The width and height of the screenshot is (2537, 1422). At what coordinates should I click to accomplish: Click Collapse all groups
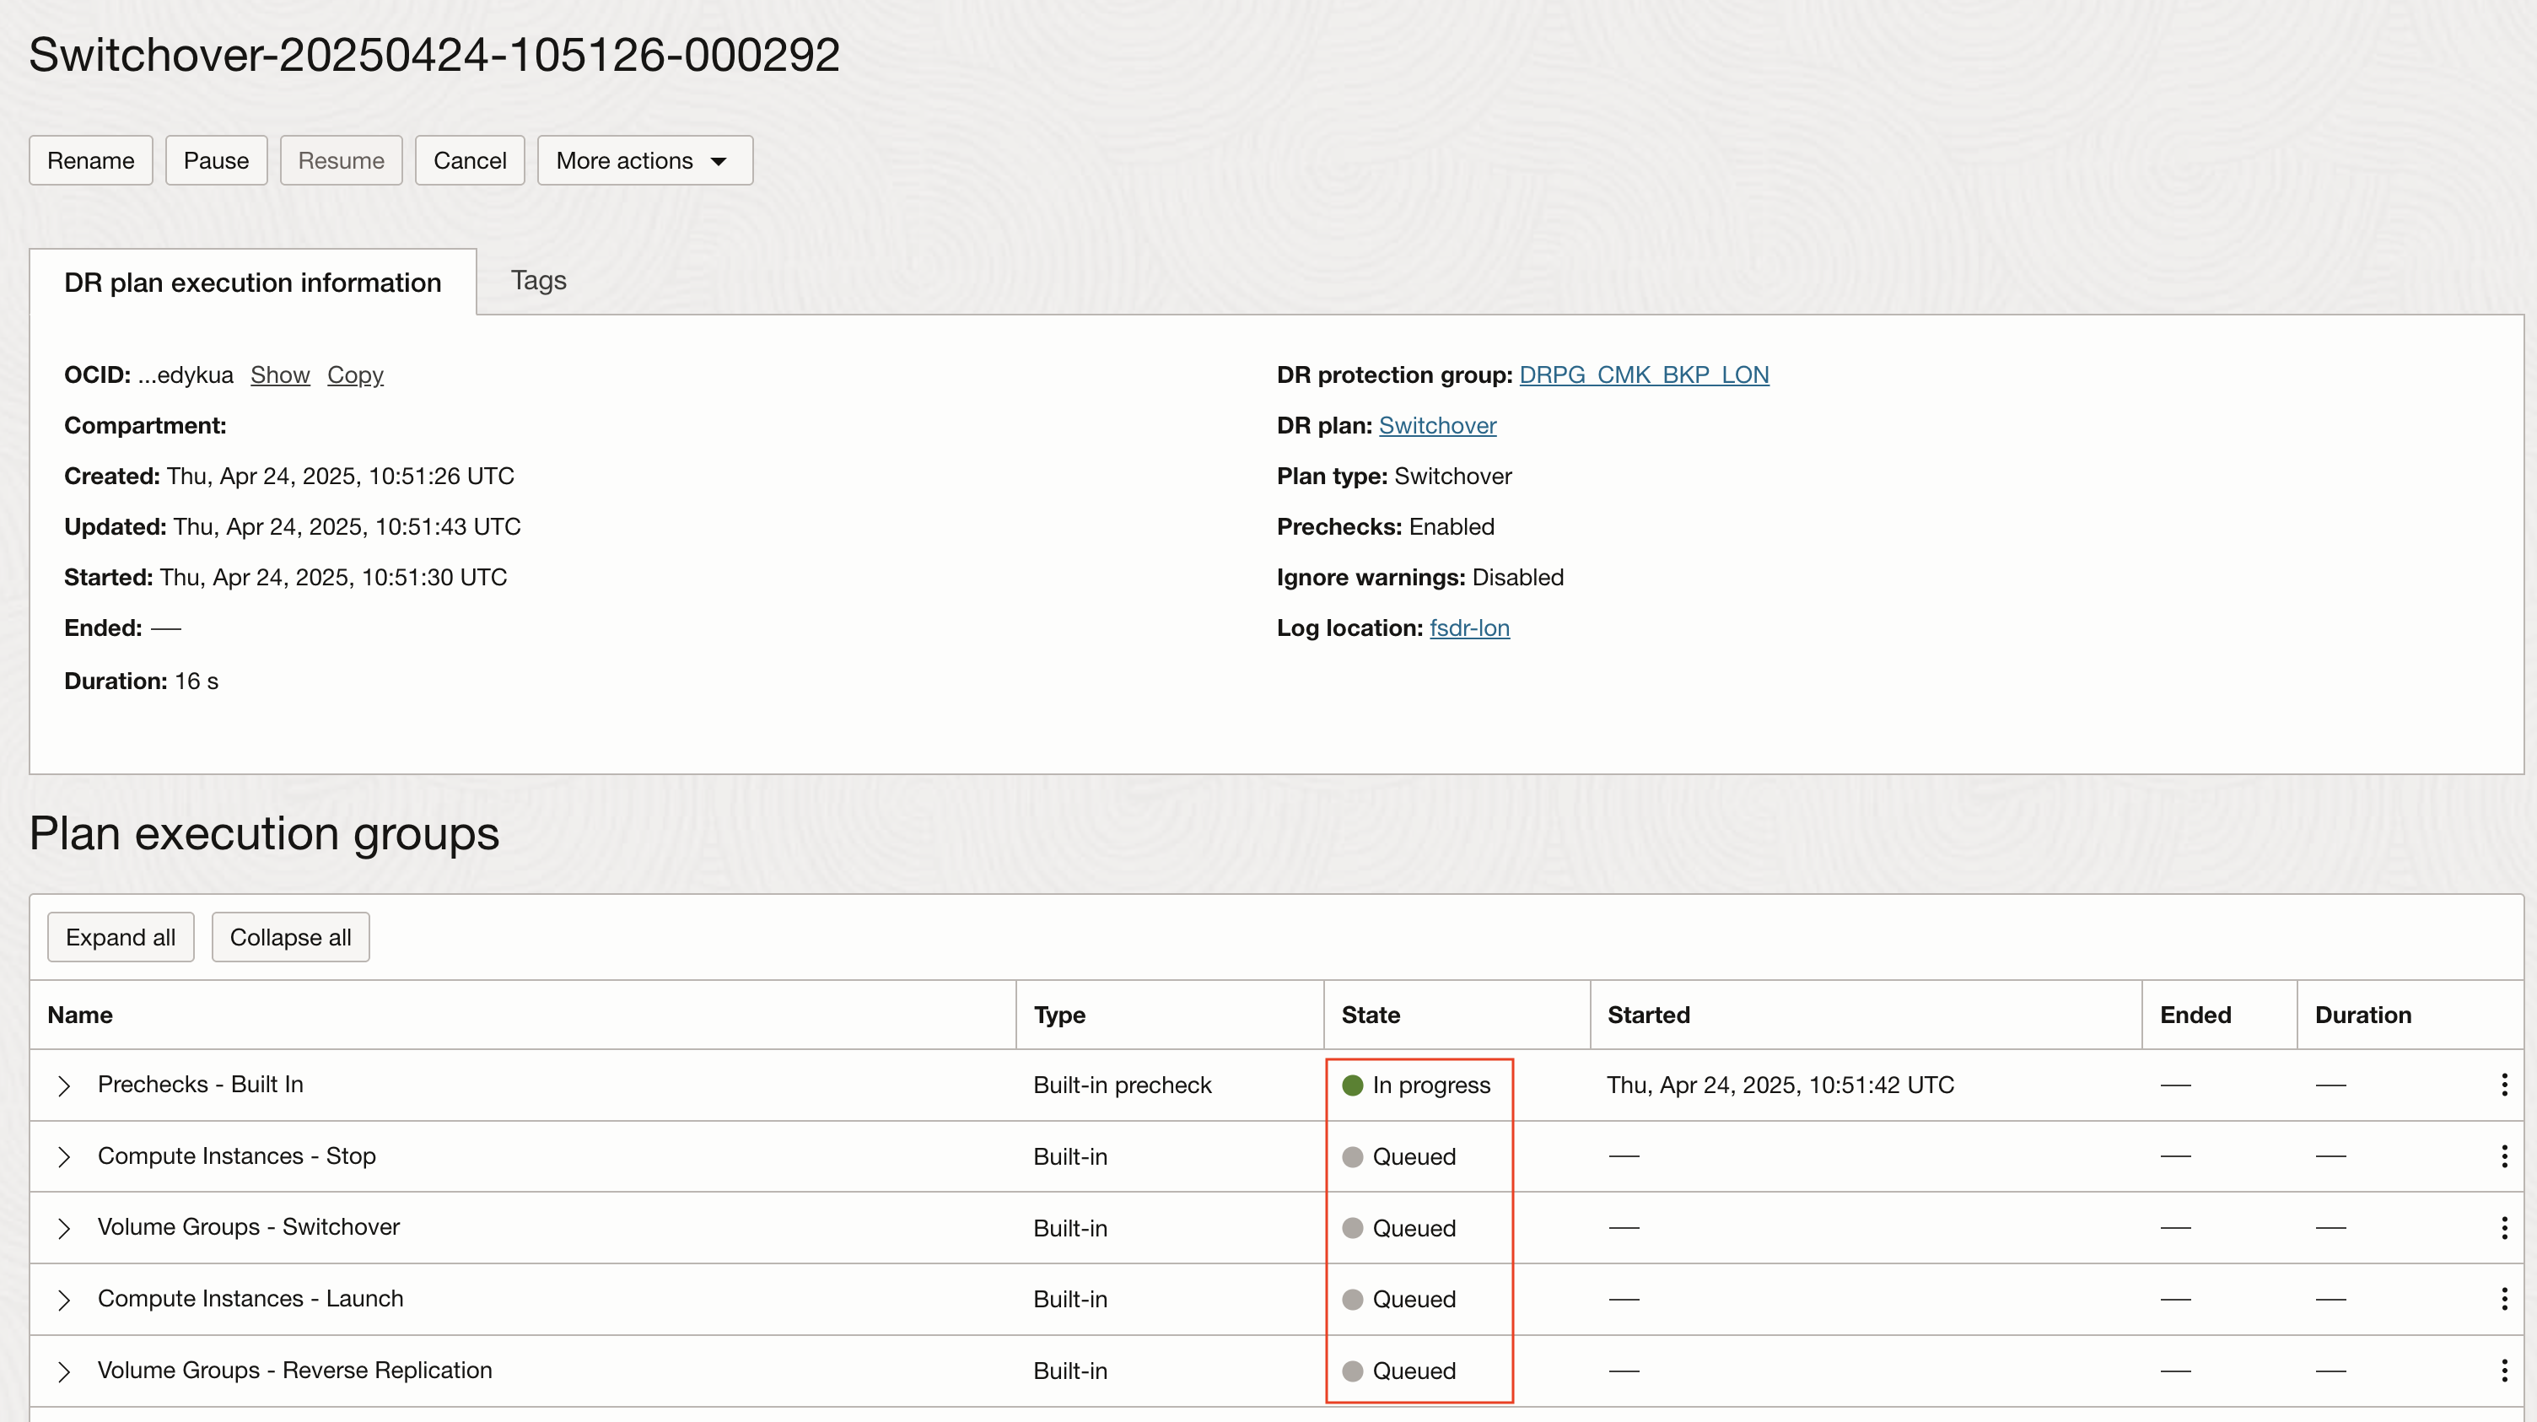pos(289,936)
